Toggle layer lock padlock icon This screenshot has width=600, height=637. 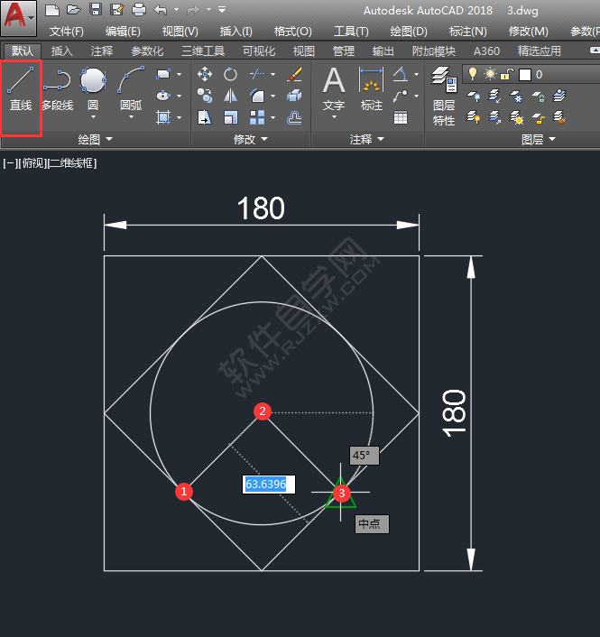pyautogui.click(x=507, y=74)
